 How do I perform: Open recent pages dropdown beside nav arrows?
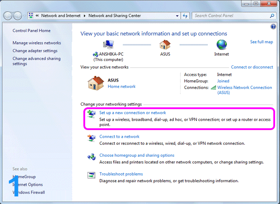point(24,16)
